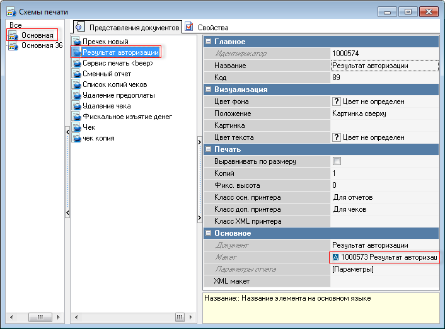This screenshot has width=445, height=329.
Task: Click the icon next to Сменный отчет
Action: tap(77, 74)
